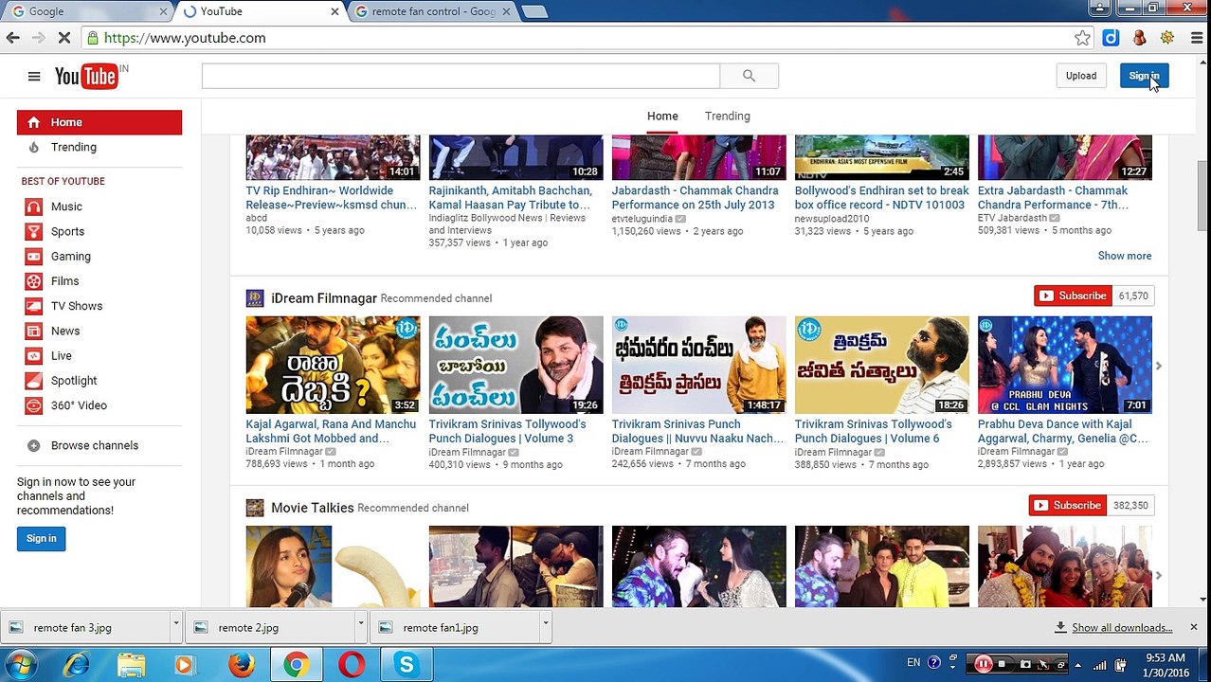The width and height of the screenshot is (1211, 682).
Task: Click Show all downloads link
Action: pos(1121,627)
